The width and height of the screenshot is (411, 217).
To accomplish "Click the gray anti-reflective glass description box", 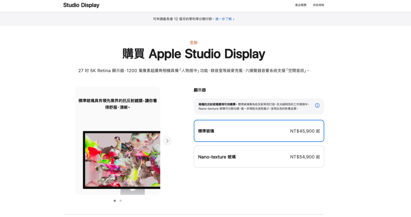I will [259, 105].
